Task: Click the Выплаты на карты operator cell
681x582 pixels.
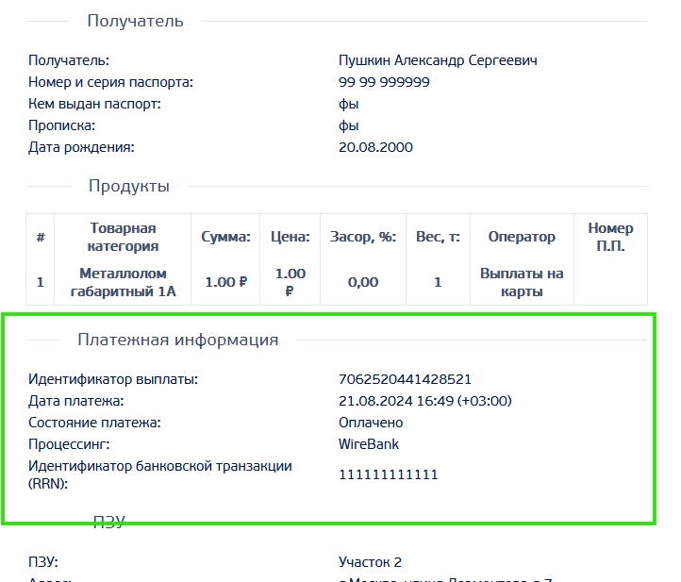Action: point(522,282)
